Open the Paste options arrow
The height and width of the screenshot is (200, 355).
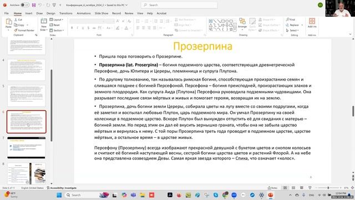tap(9, 30)
